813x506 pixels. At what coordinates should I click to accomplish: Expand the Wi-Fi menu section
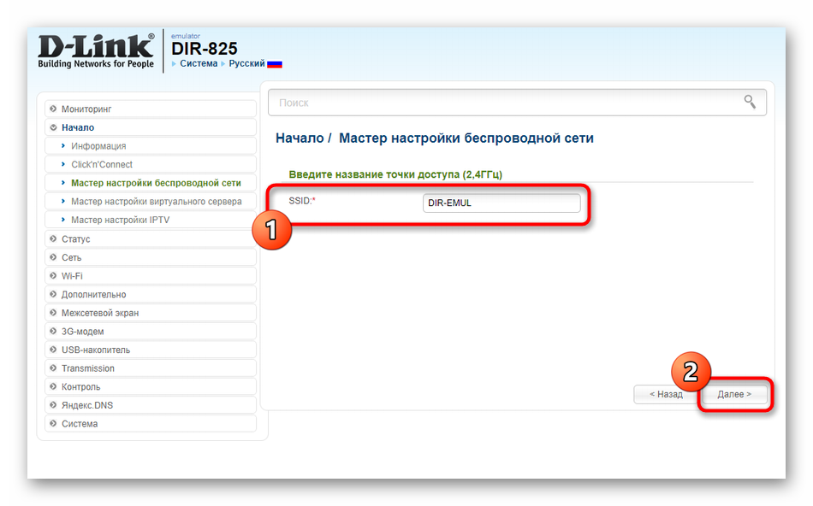(72, 276)
